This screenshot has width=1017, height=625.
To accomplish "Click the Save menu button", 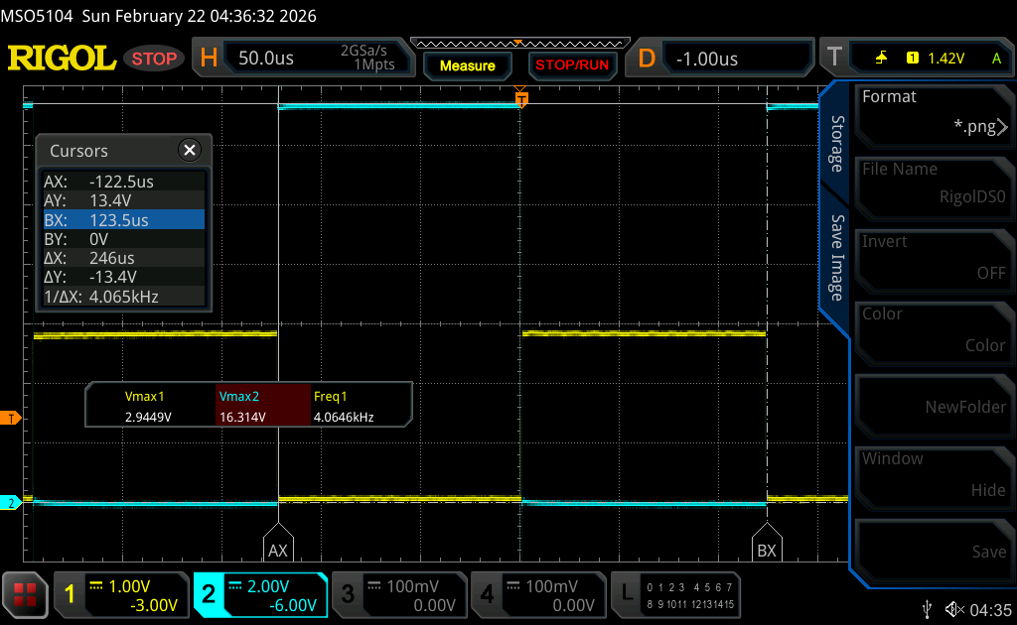I will (x=934, y=550).
